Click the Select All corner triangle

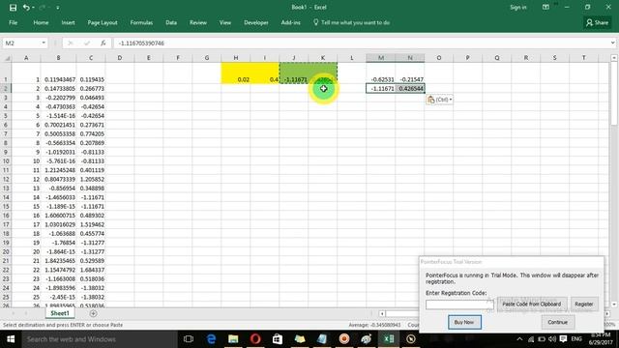pyautogui.click(x=7, y=58)
